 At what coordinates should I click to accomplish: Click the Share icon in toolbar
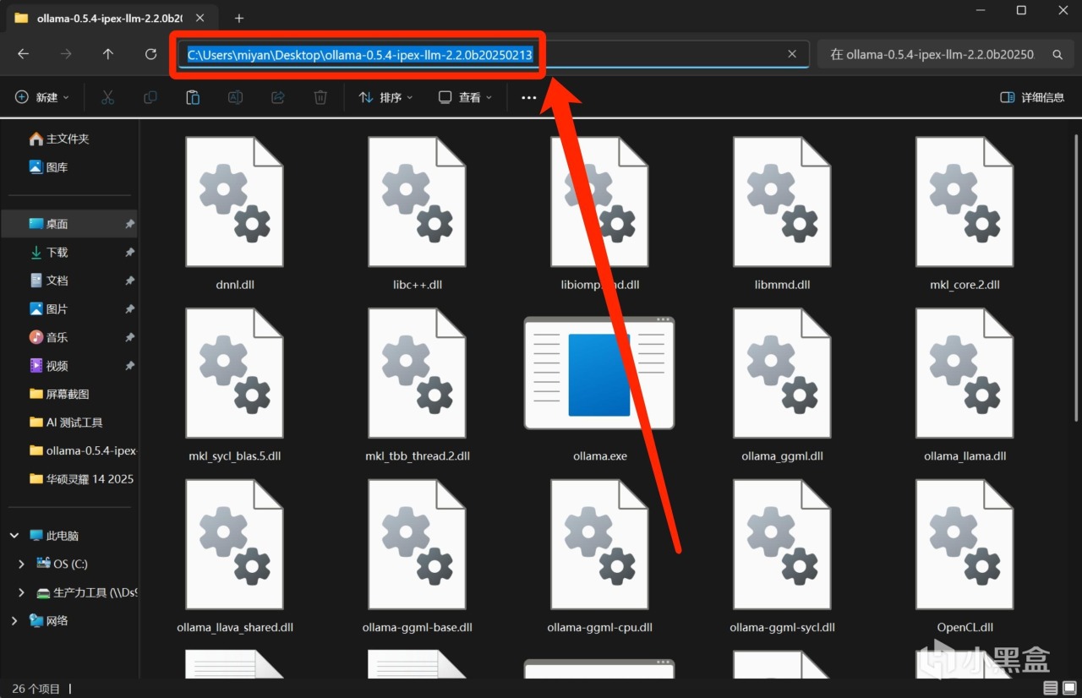pyautogui.click(x=278, y=97)
